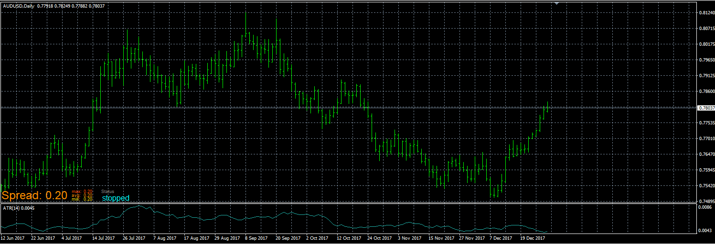Click the cyan stopped status text
Image resolution: width=715 pixels, height=244 pixels.
(x=116, y=198)
